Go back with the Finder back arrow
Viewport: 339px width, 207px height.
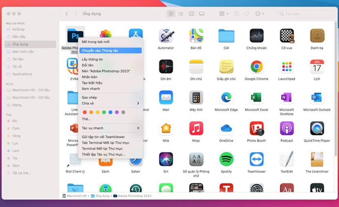click(x=67, y=13)
